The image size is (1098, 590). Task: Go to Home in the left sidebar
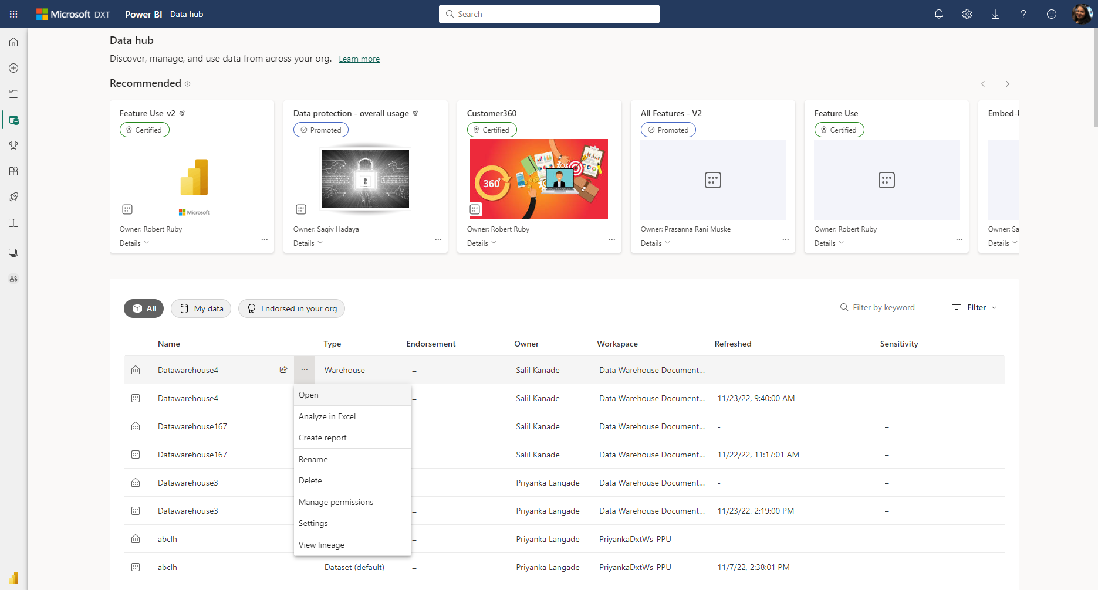[x=13, y=42]
